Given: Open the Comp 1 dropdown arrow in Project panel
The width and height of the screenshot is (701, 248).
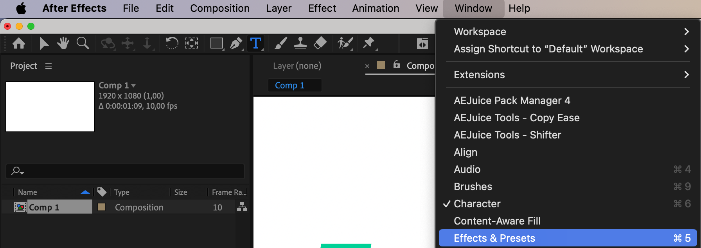Looking at the screenshot, I should pos(133,85).
